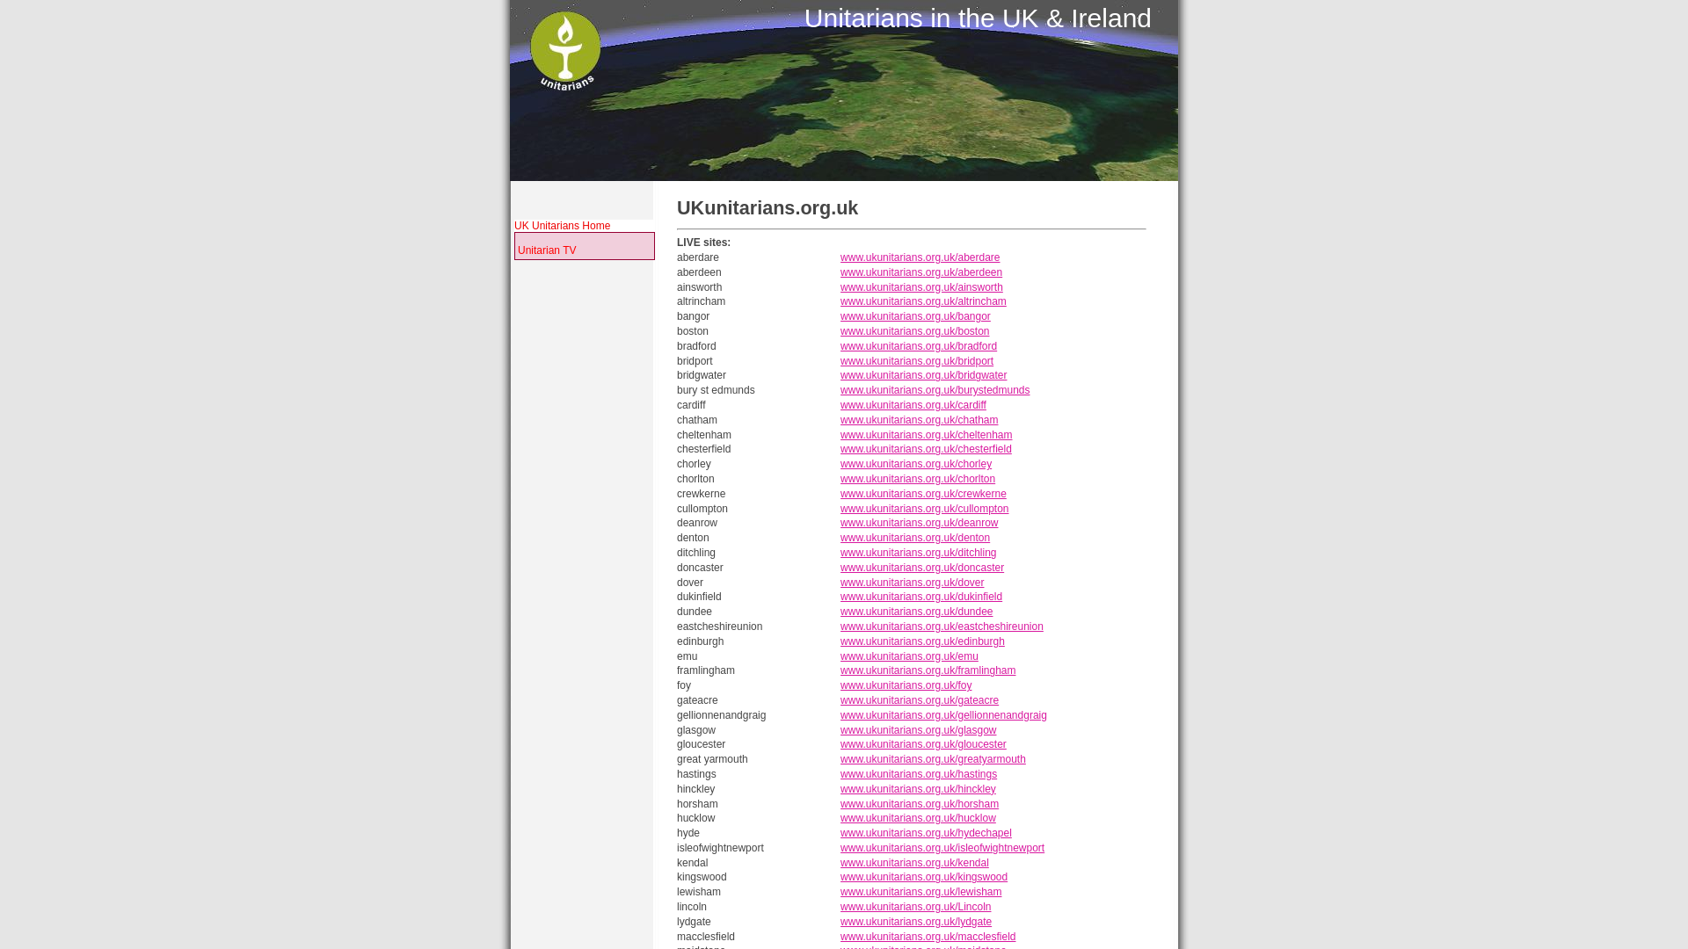The image size is (1688, 949).
Task: Open the isleofwightnewport site link
Action: click(942, 848)
